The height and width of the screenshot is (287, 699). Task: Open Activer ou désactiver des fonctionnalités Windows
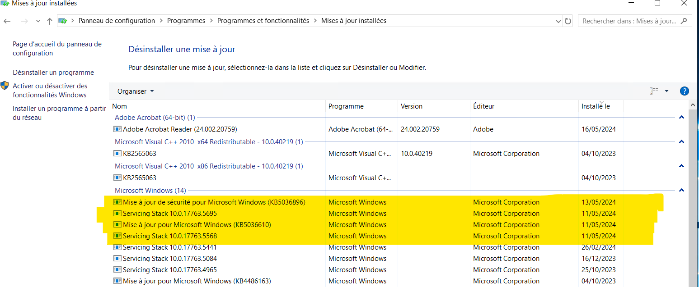click(50, 91)
